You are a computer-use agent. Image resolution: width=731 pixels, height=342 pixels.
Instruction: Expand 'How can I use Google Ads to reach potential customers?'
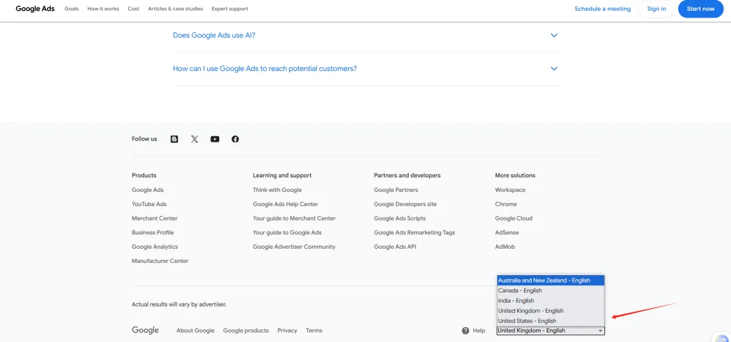click(x=367, y=68)
